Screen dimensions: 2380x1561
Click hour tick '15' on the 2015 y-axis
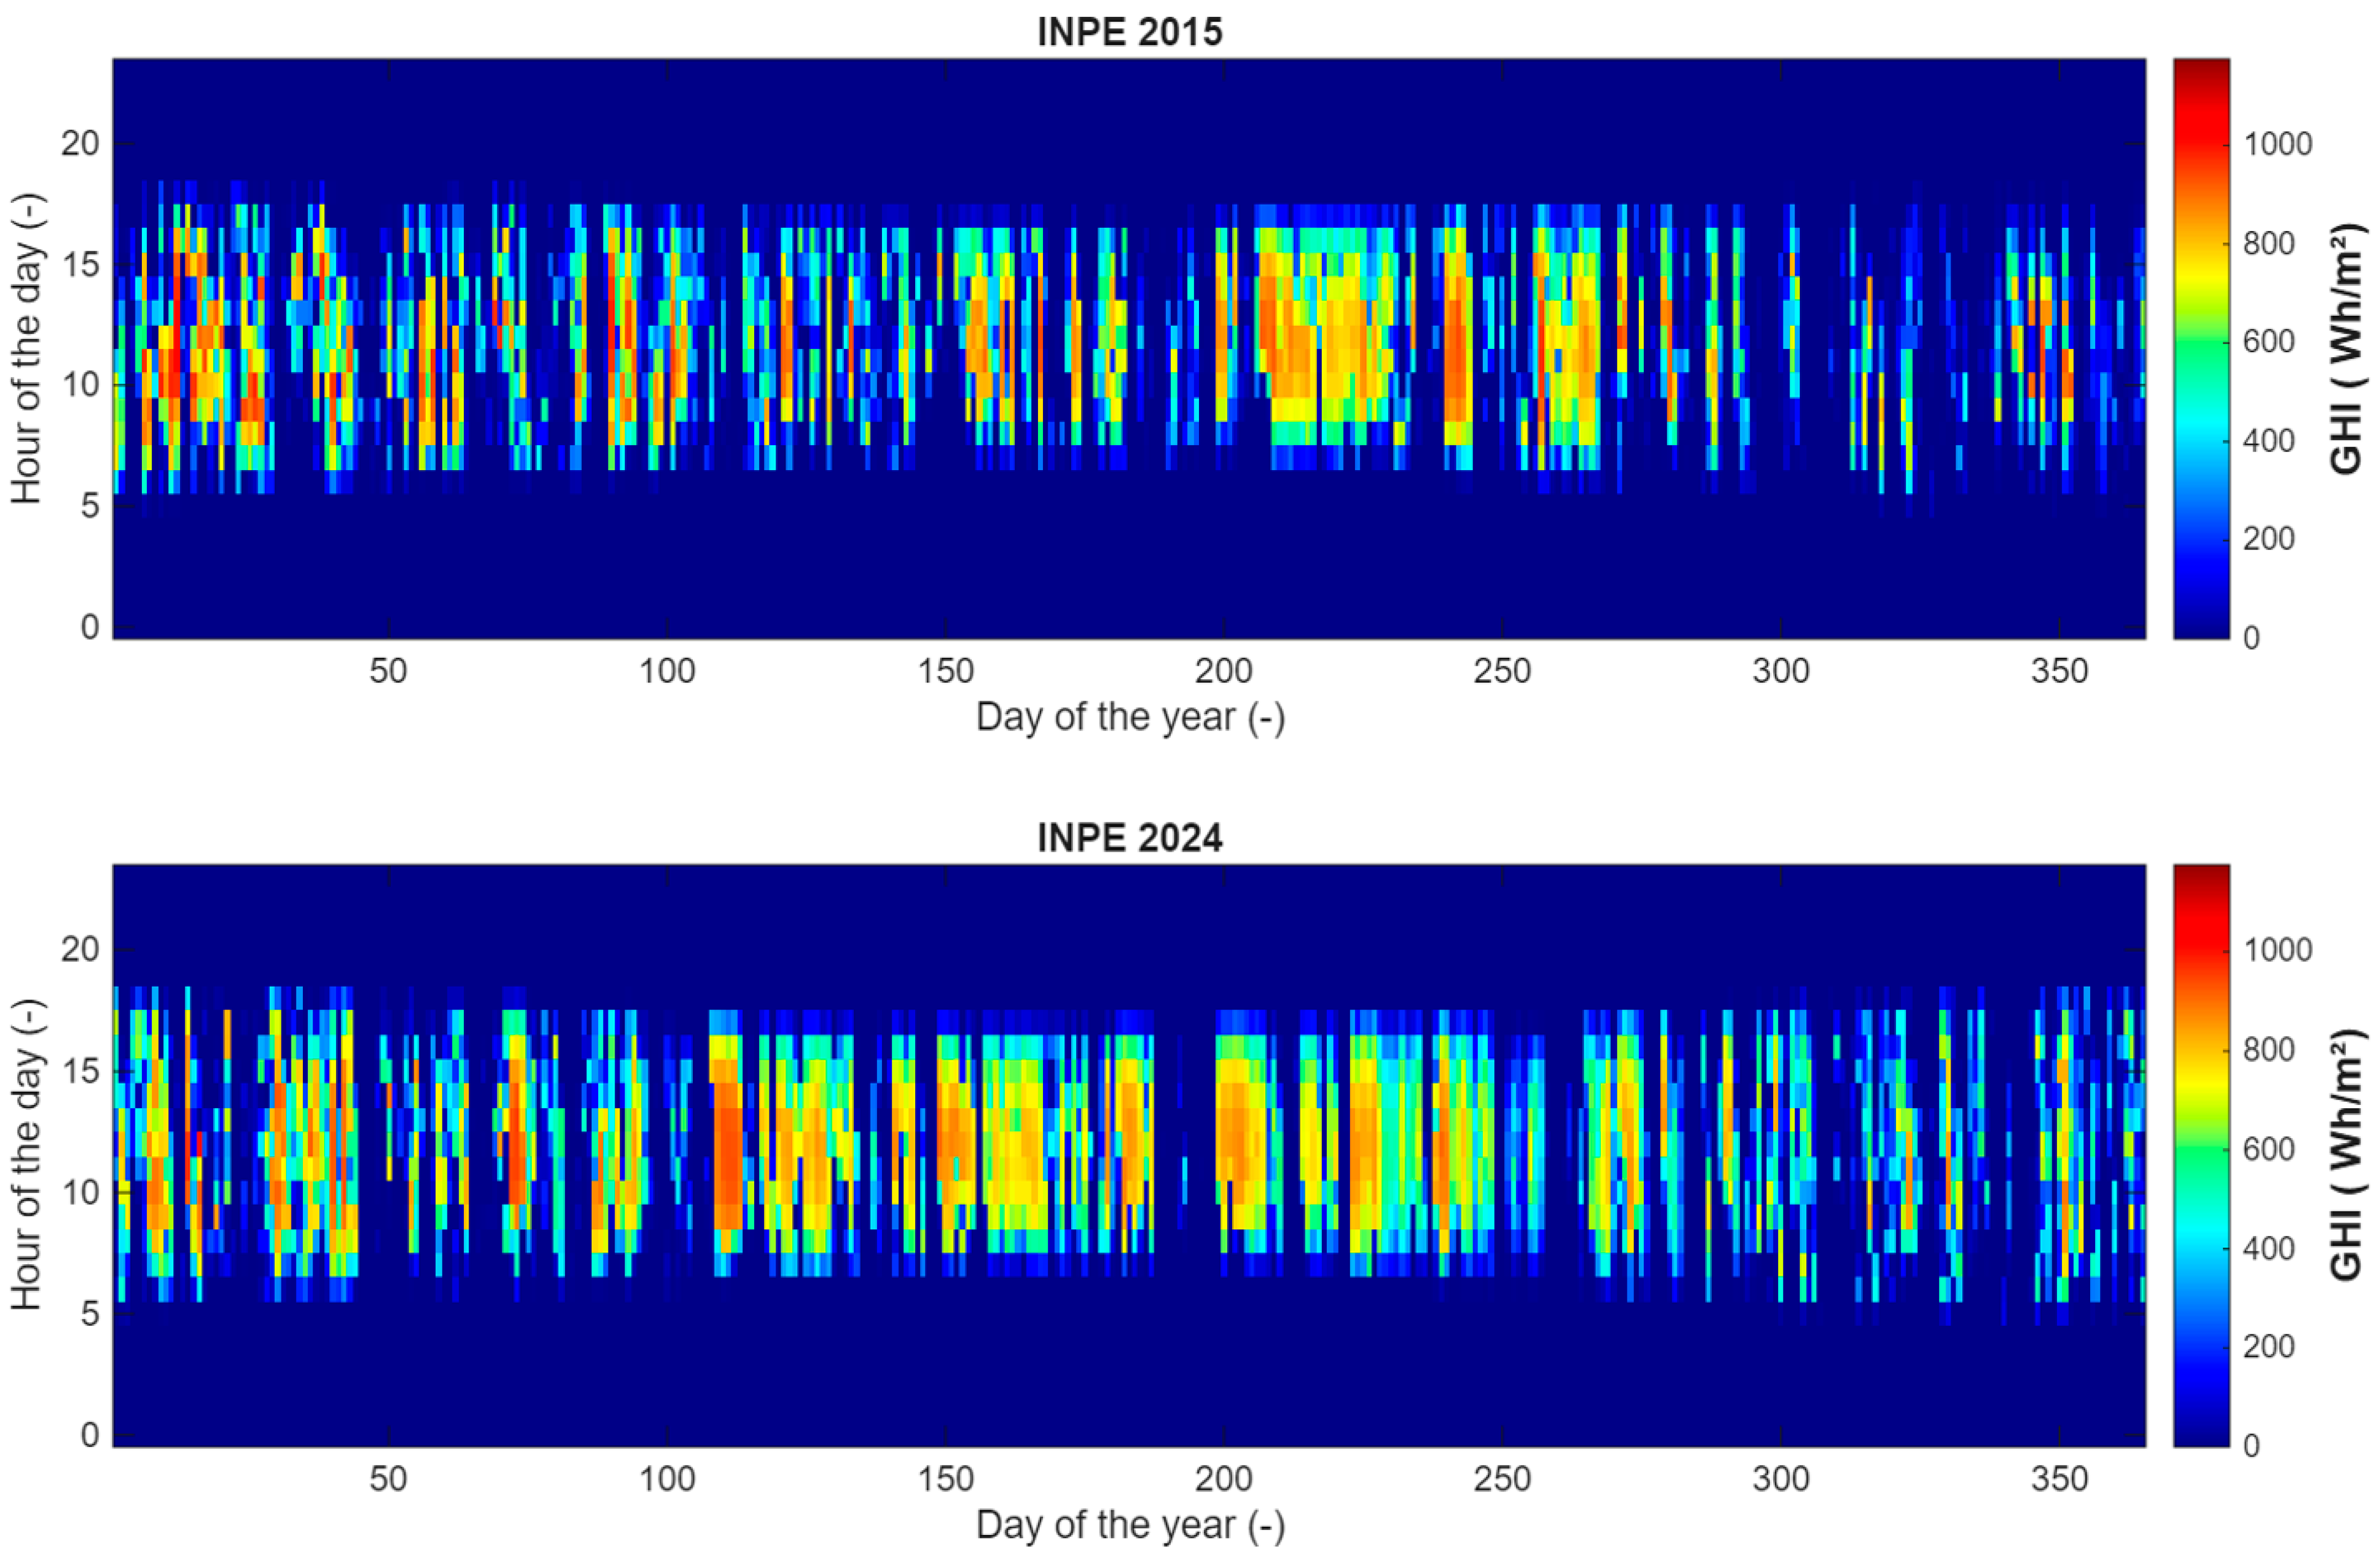coord(80,265)
